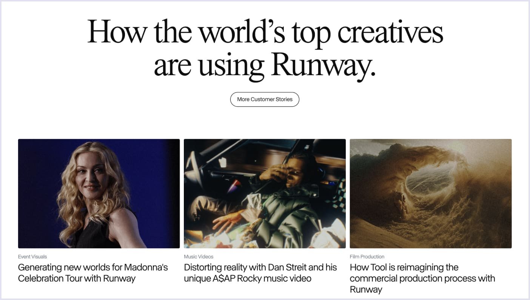Select the Film Production category label
The image size is (530, 300).
pos(367,257)
